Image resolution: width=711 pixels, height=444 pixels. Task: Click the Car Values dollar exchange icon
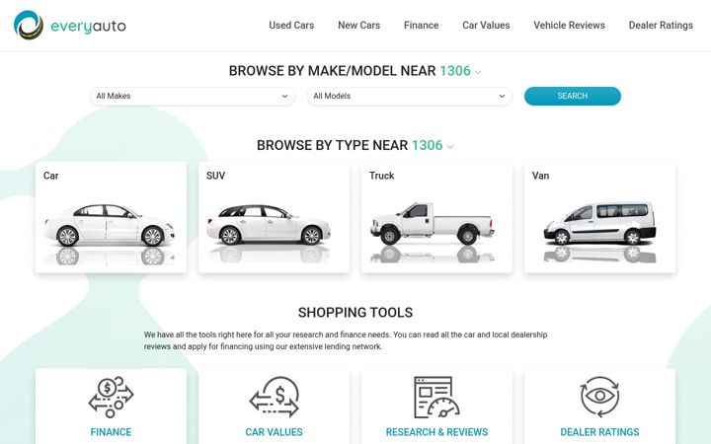pos(274,397)
